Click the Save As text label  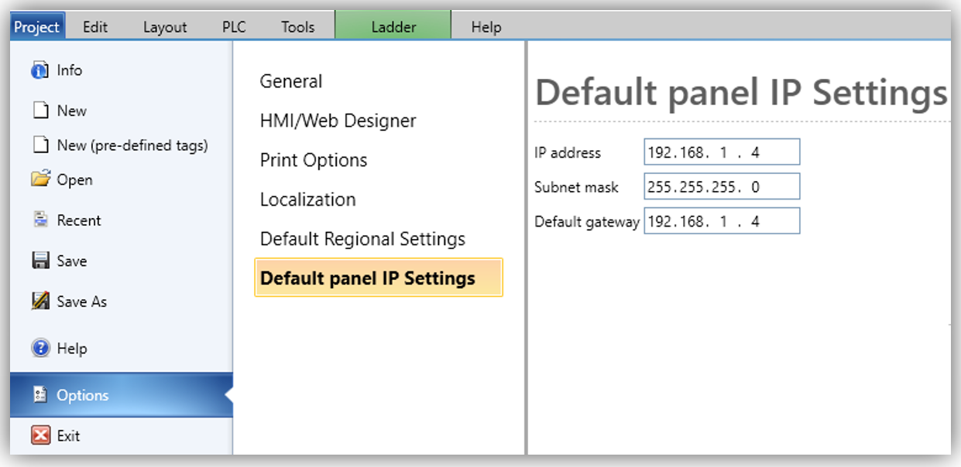tap(82, 302)
